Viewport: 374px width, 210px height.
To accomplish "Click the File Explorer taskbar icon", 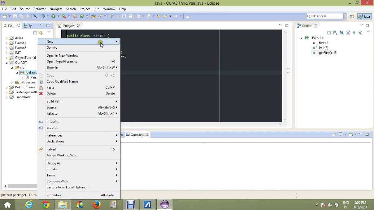I will [63, 205].
